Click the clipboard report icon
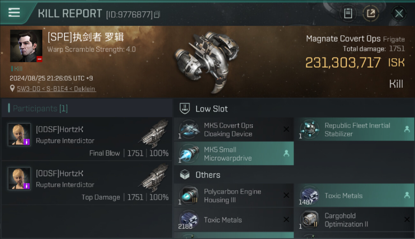The width and height of the screenshot is (415, 239). [x=348, y=13]
